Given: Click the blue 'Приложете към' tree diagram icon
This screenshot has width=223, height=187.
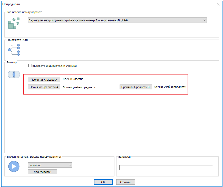Looking at the screenshot, I should coord(14,50).
